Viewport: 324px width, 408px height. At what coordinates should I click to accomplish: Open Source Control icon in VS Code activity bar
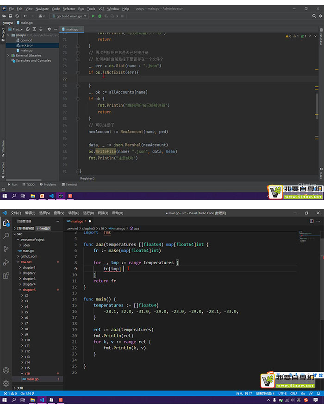[6, 249]
